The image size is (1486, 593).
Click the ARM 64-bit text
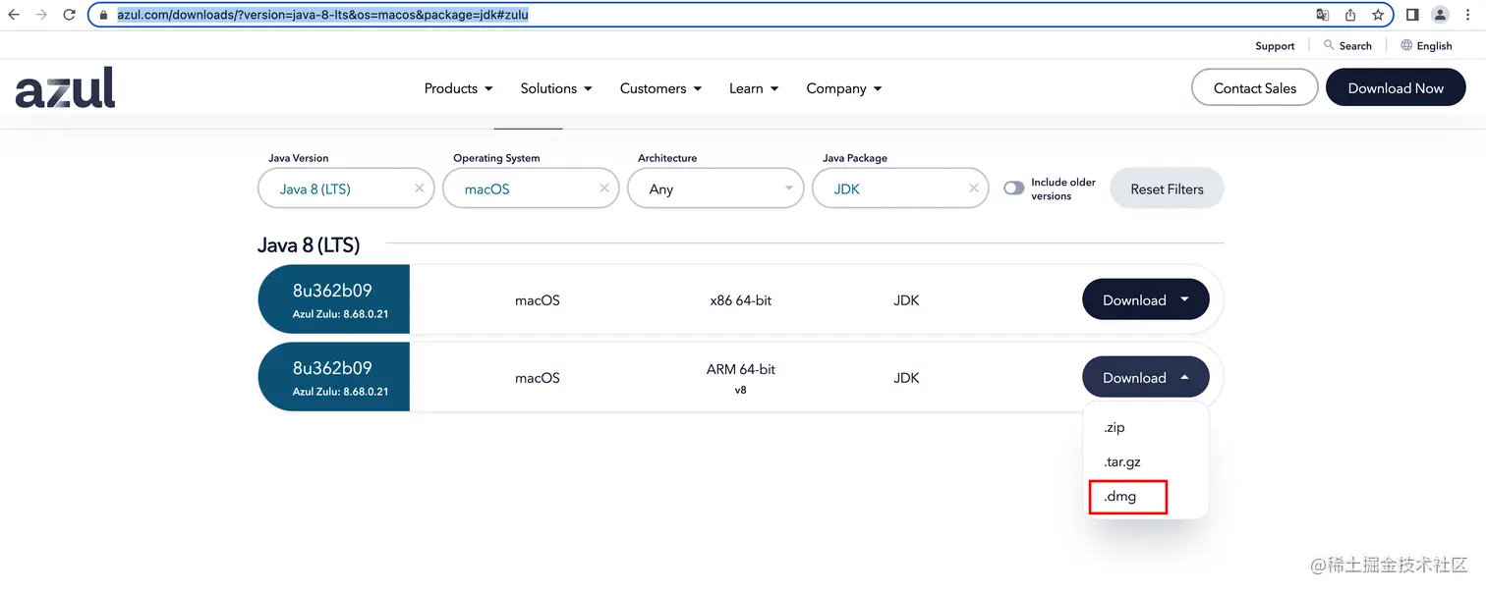[740, 369]
